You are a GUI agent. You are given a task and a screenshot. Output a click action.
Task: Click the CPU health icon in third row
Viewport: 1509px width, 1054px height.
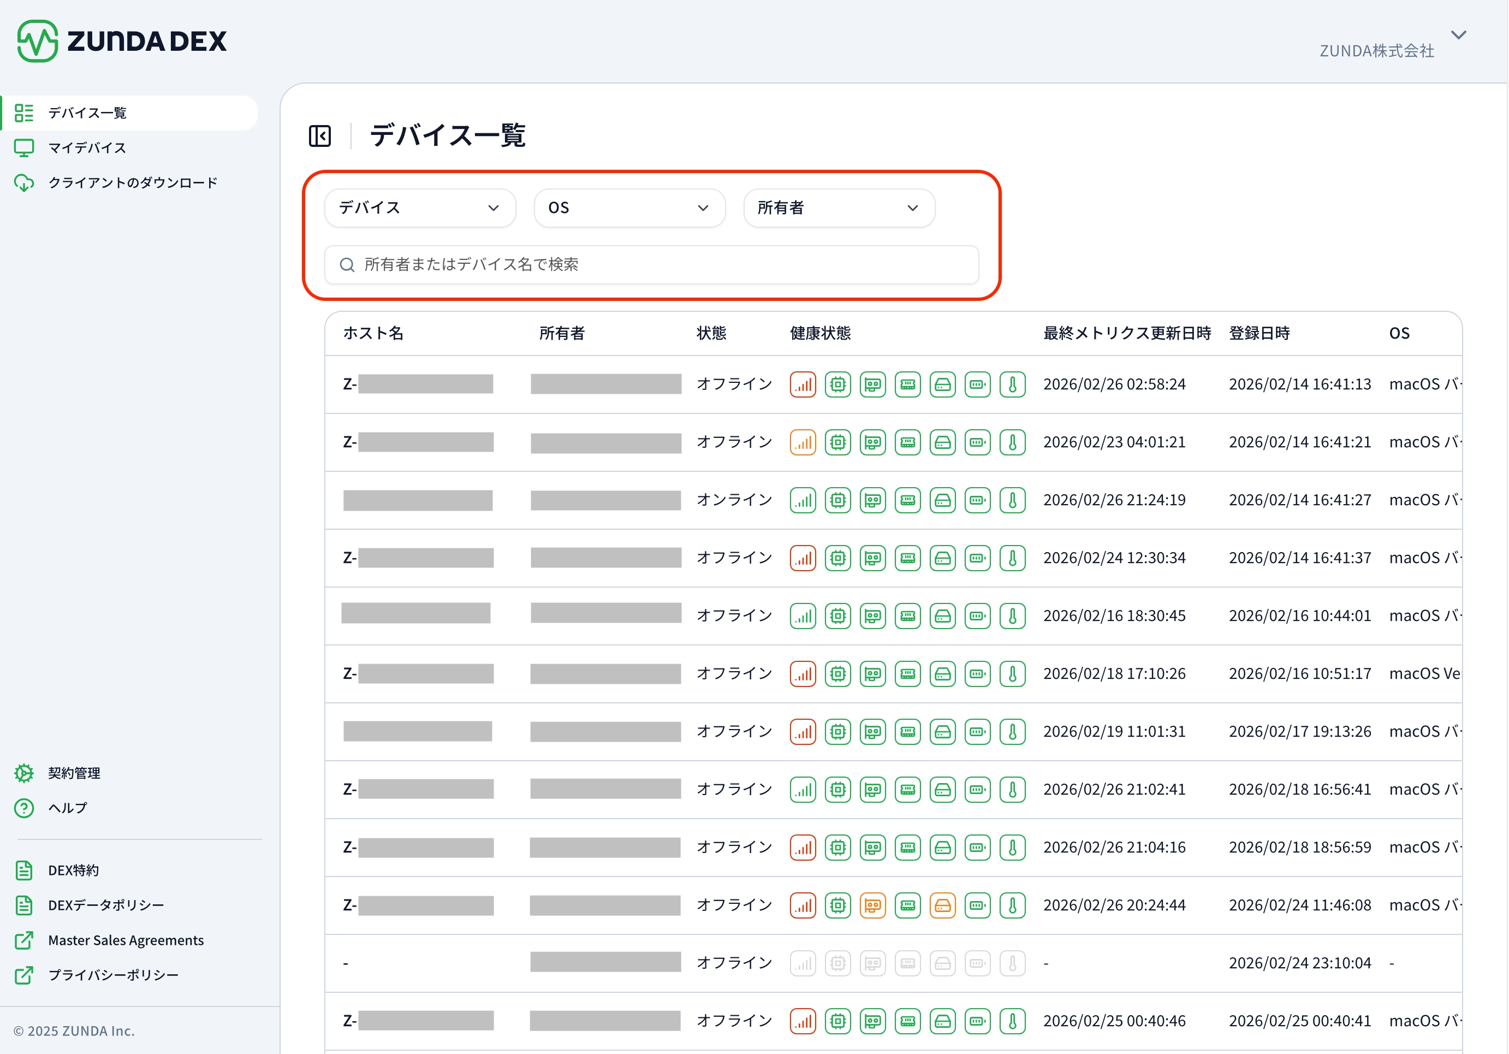pyautogui.click(x=837, y=500)
